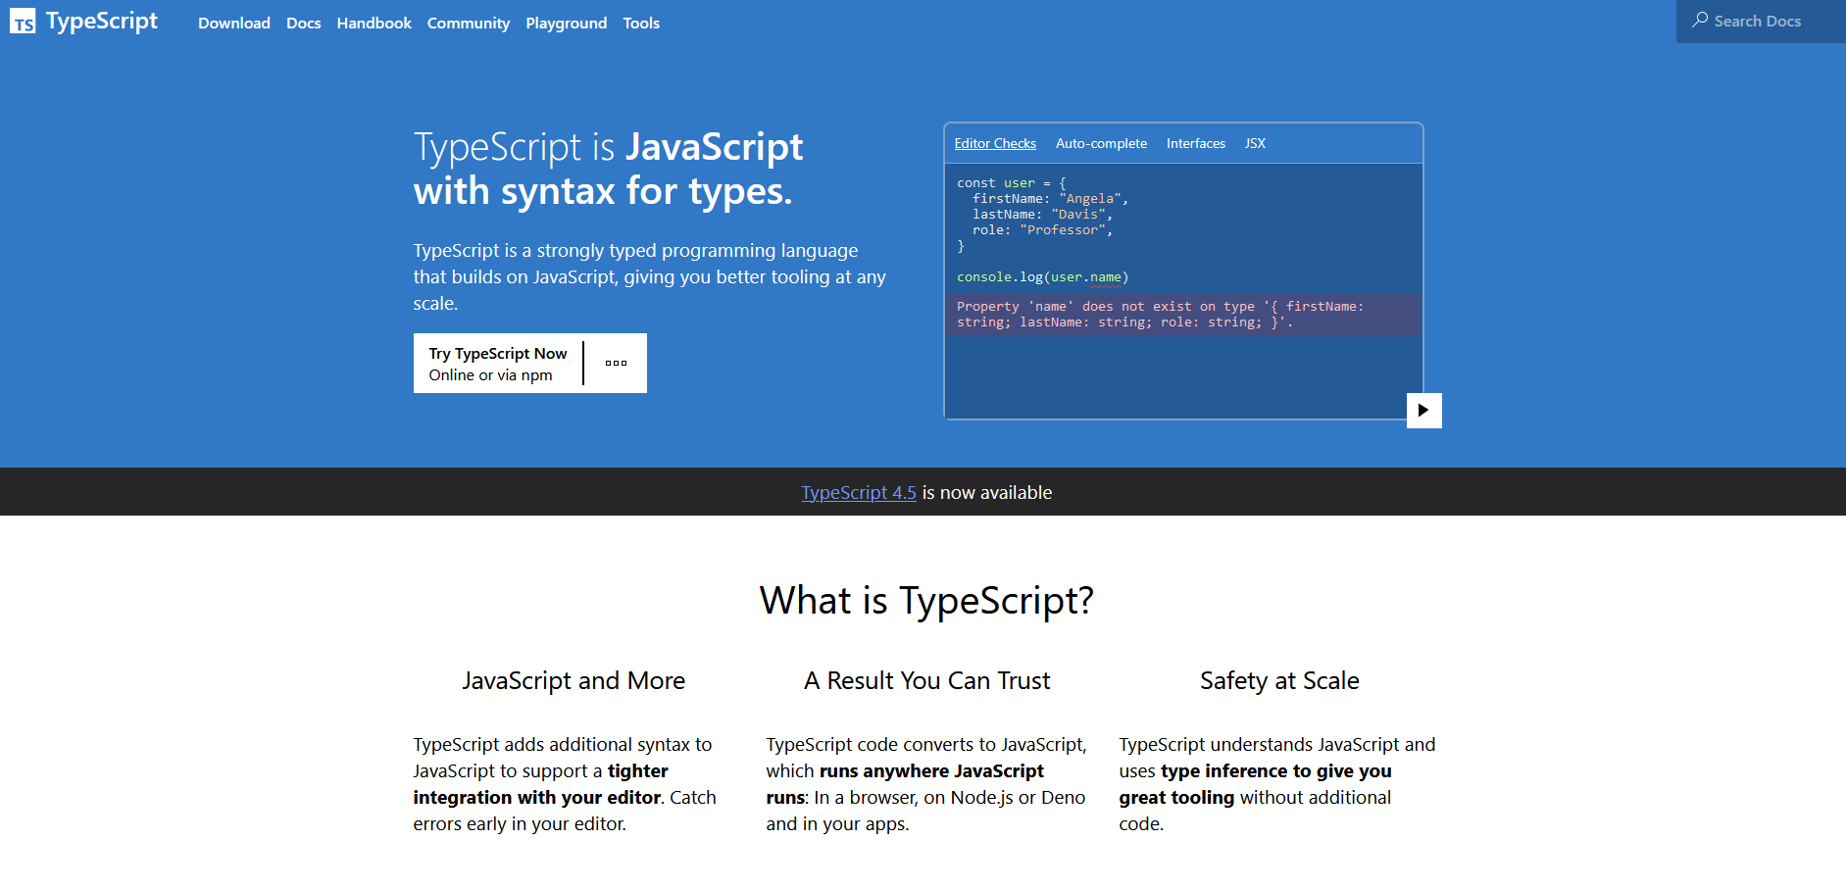This screenshot has height=890, width=1846.
Task: Click 'role: "Professor"' code line
Action: click(x=1042, y=230)
